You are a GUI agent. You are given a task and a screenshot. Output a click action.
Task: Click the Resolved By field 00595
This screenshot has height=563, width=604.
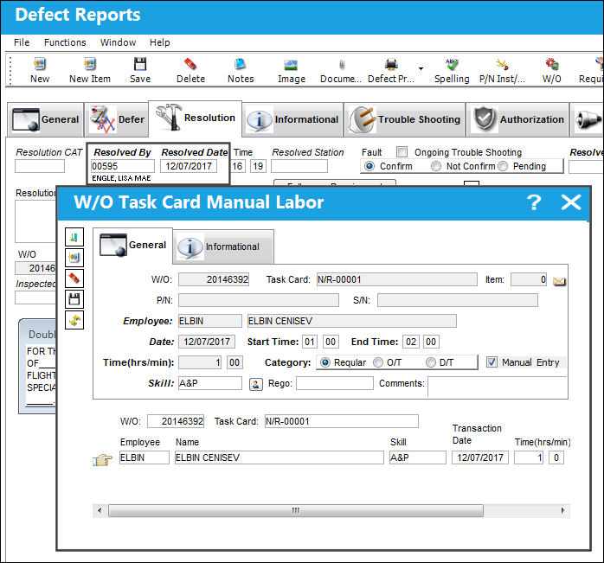pyautogui.click(x=123, y=166)
